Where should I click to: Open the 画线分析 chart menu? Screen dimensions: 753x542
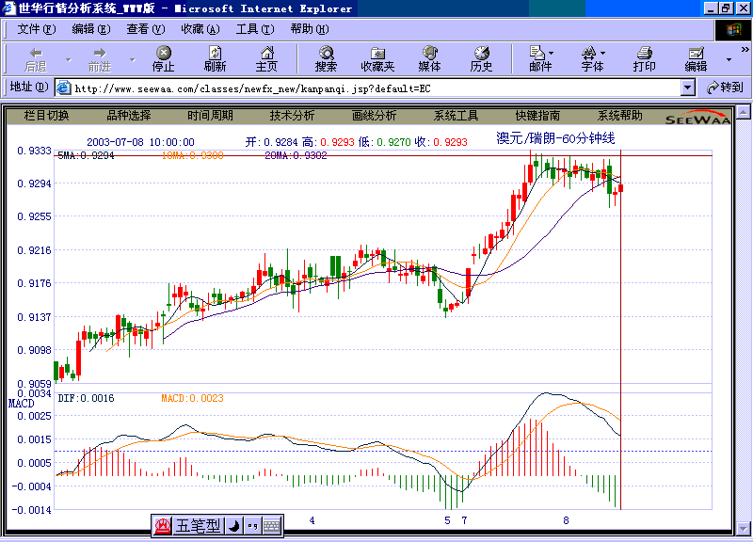374,116
